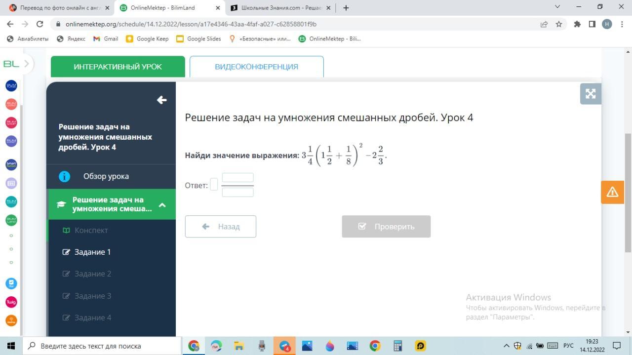The width and height of the screenshot is (632, 355).
Task: Focus the denominator answer field
Action: [237, 192]
